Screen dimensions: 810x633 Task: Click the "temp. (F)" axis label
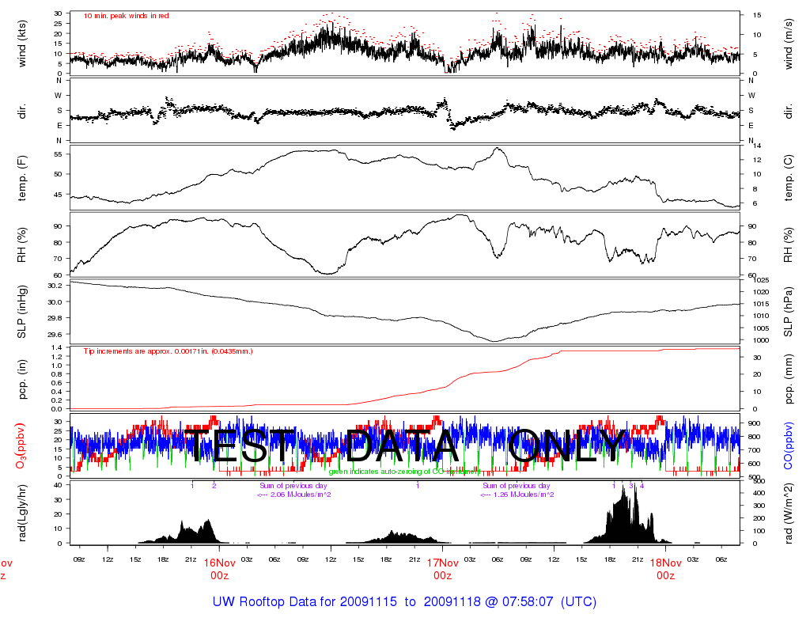[x=21, y=178]
